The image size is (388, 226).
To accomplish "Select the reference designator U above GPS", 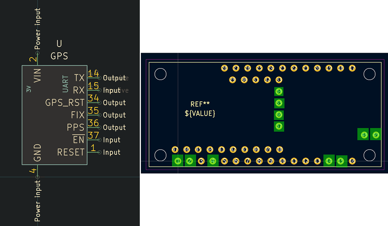I will (59, 44).
